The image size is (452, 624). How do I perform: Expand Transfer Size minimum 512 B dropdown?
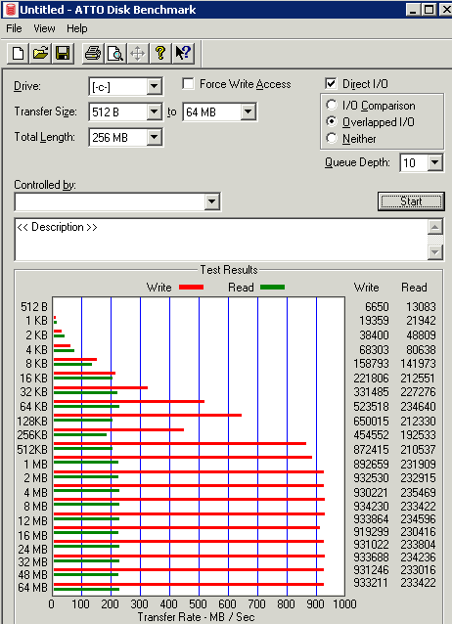(154, 111)
